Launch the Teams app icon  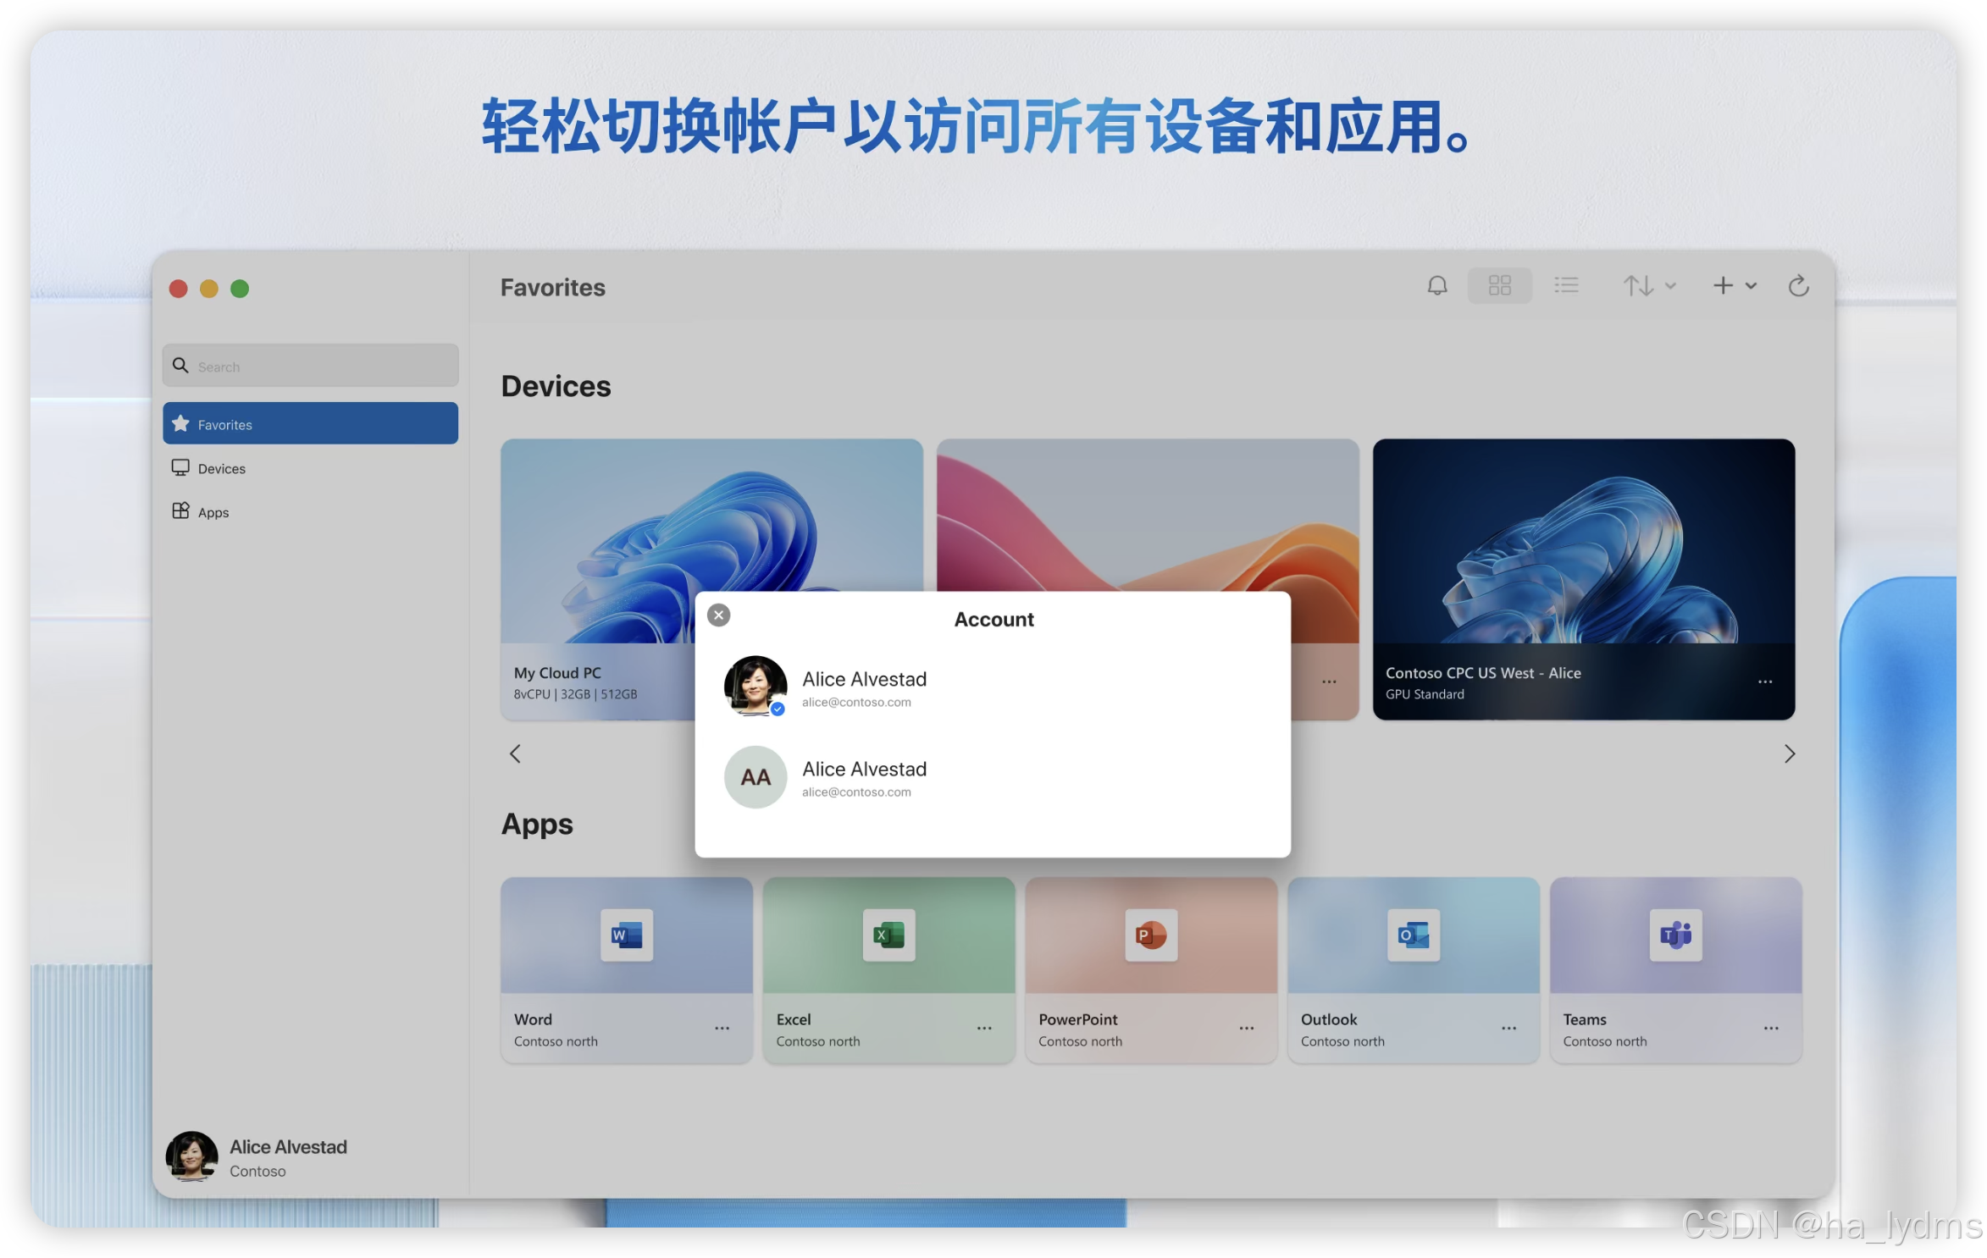[x=1675, y=935]
